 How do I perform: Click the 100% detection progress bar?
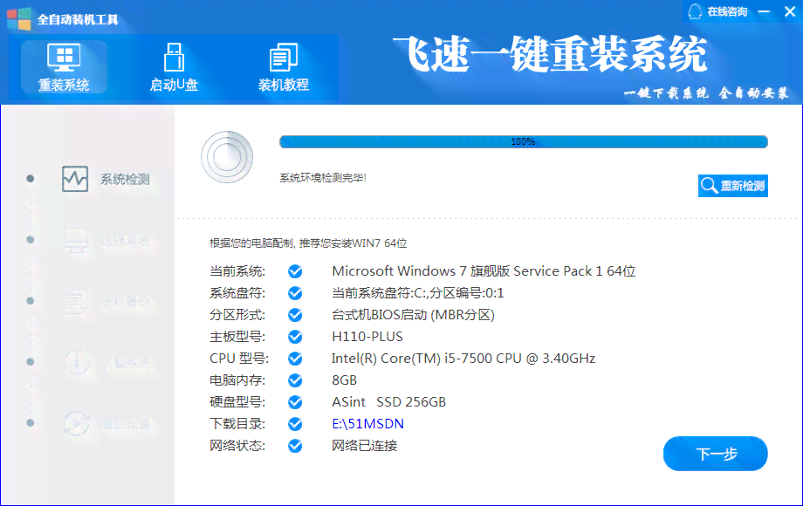(x=524, y=141)
